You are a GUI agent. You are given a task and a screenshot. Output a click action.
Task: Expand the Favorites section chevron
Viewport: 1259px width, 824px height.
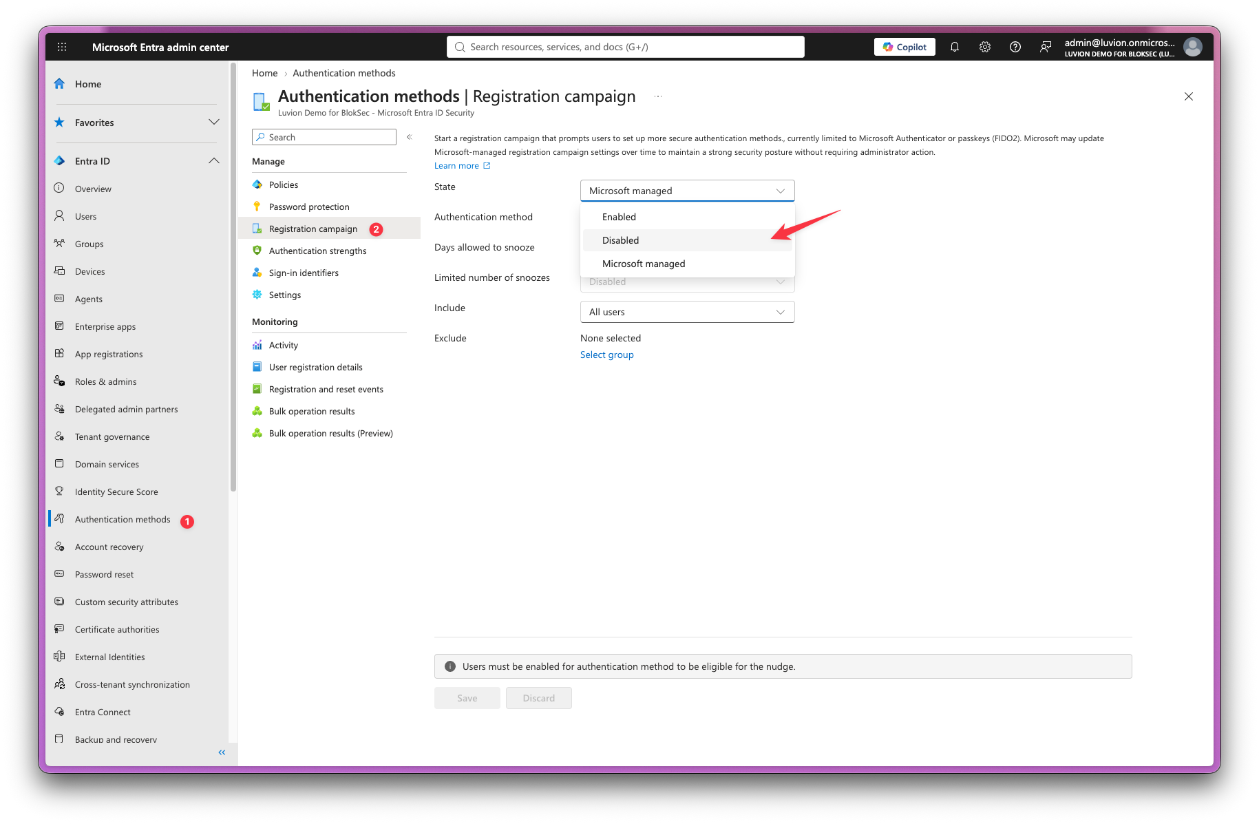tap(214, 123)
